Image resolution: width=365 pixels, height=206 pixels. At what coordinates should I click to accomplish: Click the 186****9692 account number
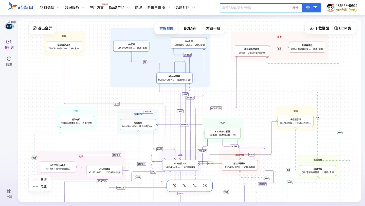(x=346, y=5)
